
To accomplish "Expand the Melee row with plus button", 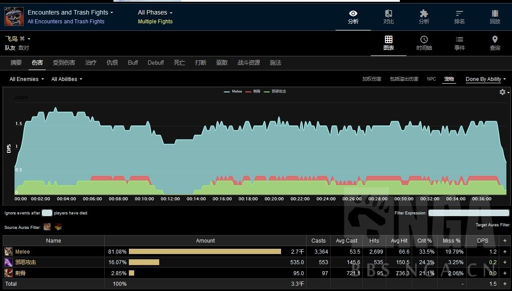I will pyautogui.click(x=505, y=251).
